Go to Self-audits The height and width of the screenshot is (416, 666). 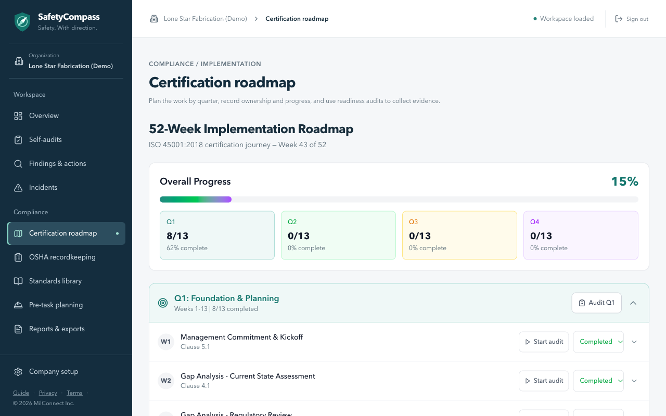[x=66, y=140]
